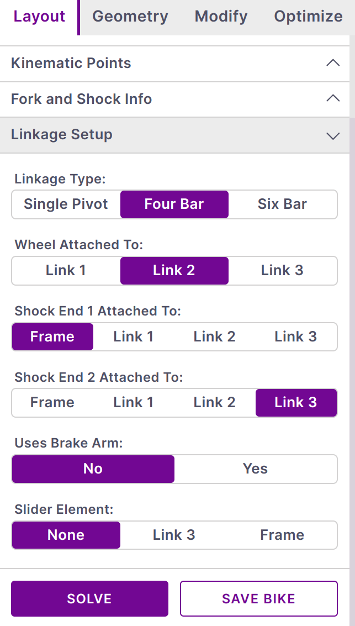Enable Uses Brake Arm with Yes

[255, 469]
